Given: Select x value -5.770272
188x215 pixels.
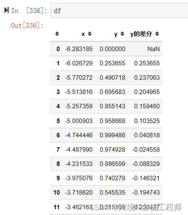Looking at the screenshot, I should click(x=79, y=78).
